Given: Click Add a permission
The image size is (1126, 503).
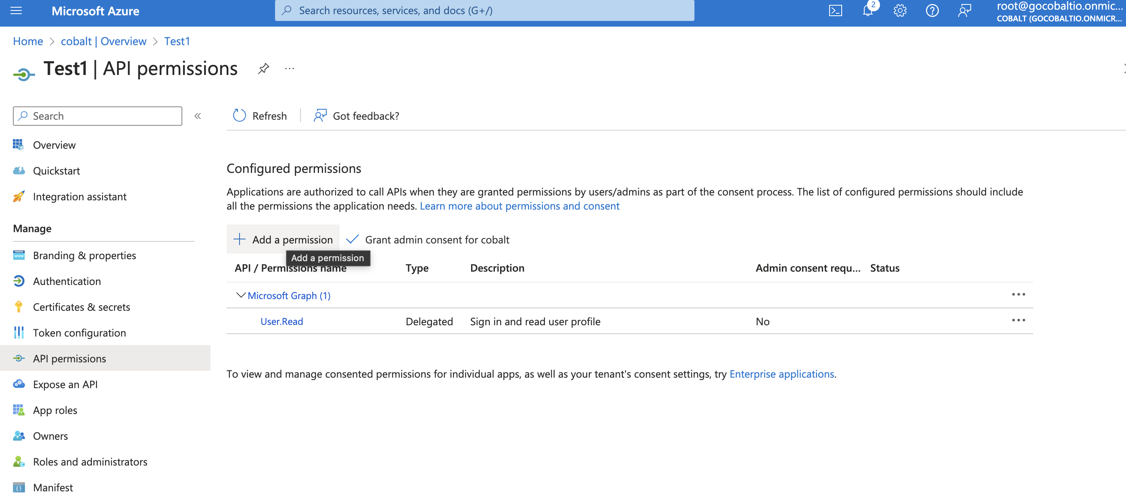Looking at the screenshot, I should point(282,239).
